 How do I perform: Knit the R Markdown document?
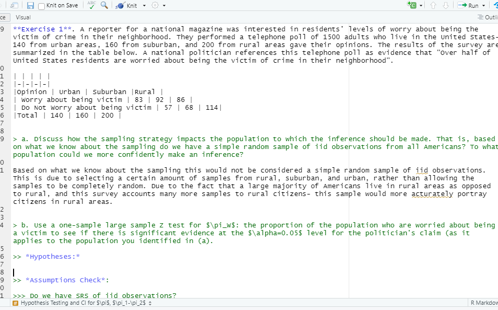[x=129, y=6]
